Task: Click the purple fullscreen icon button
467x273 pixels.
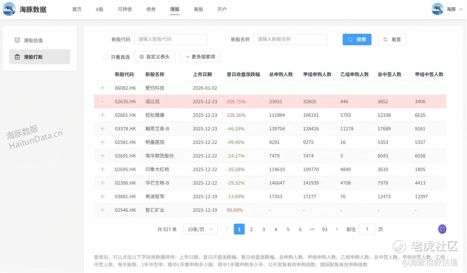Action: pos(442,229)
